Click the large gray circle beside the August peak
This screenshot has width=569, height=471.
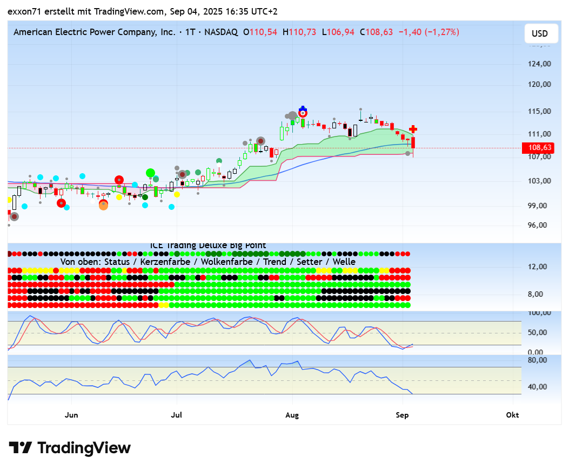click(x=292, y=115)
